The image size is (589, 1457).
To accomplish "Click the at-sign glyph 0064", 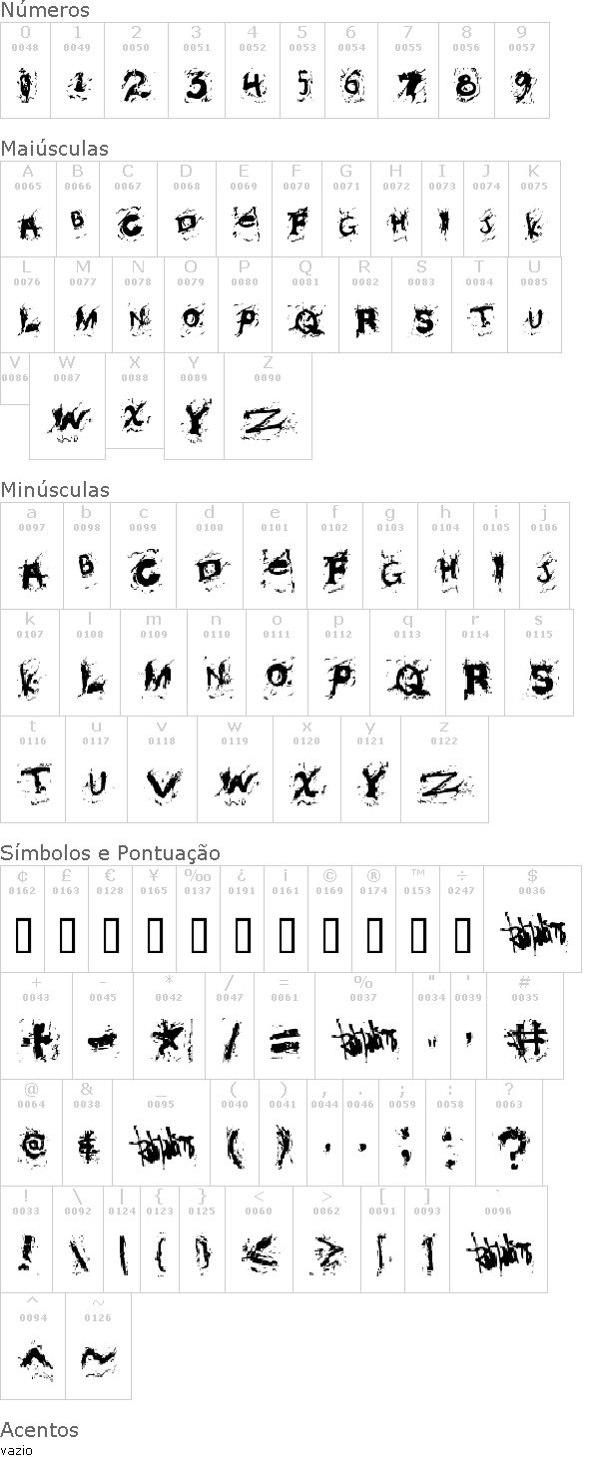I will (31, 1134).
